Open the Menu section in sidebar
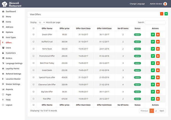Viewport: 171px width, 120px height. 8,17
